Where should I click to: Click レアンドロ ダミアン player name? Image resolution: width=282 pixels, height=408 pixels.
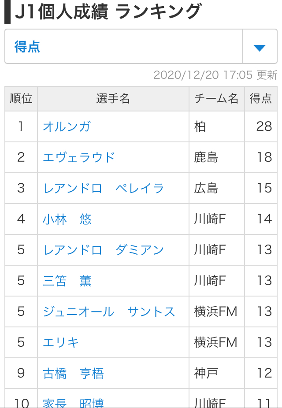click(104, 250)
